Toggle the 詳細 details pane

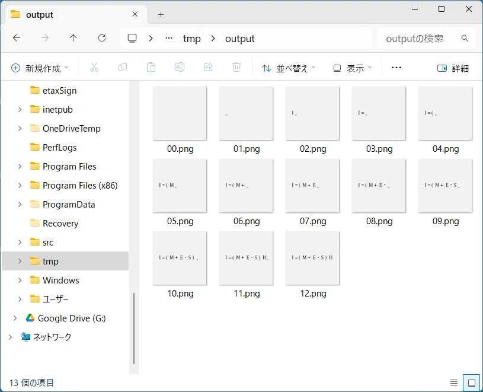pos(453,68)
